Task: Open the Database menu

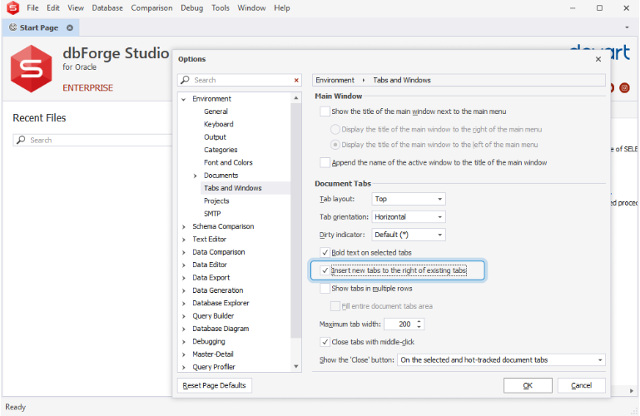Action: click(x=107, y=8)
